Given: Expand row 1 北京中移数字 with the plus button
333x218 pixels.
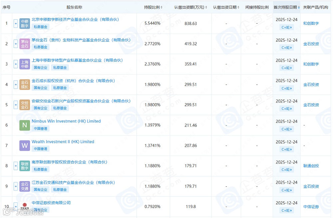Looking at the screenshot, I should pyautogui.click(x=16, y=23).
